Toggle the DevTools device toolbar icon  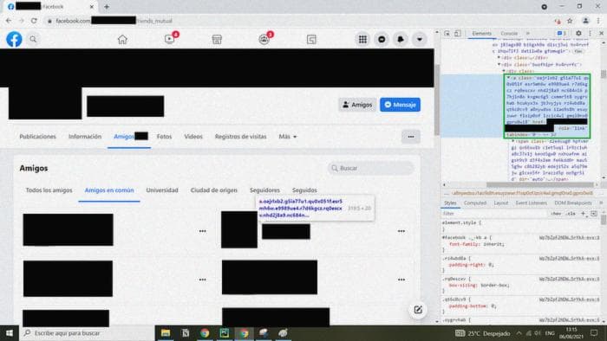pyautogui.click(x=458, y=34)
